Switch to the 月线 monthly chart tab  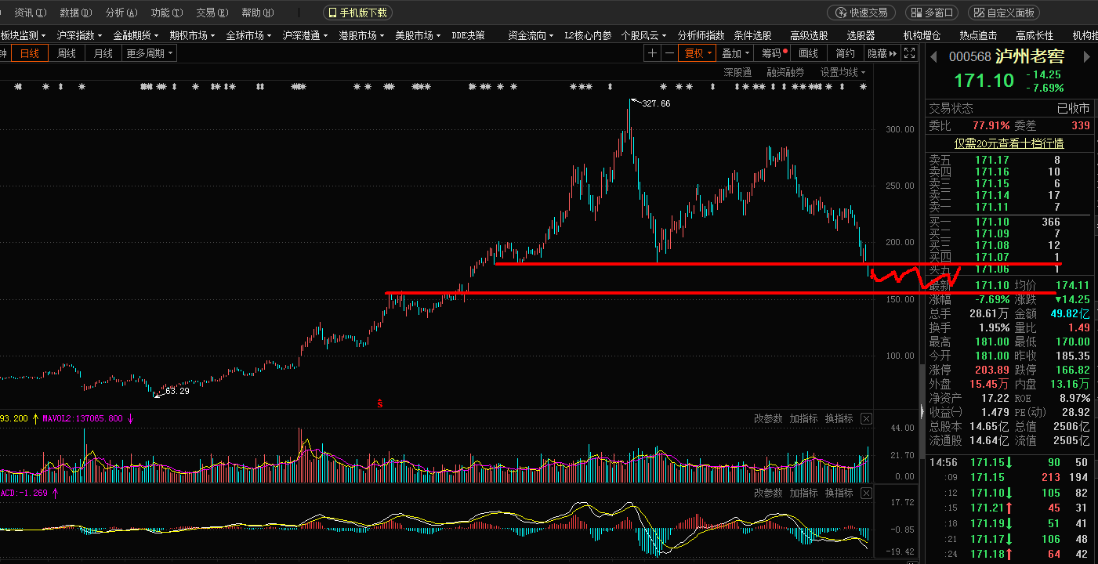coord(103,53)
